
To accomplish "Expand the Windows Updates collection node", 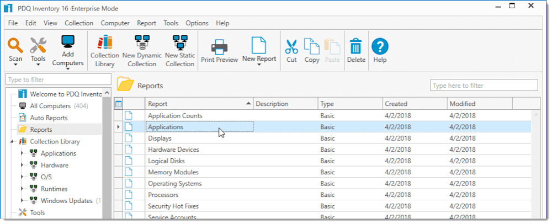I will coord(22,201).
